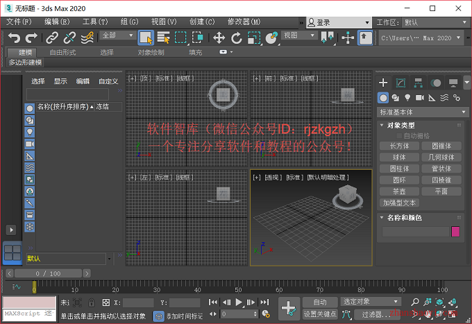Click Bind to Space Warp icon
This screenshot has height=324, width=472.
[x=87, y=38]
